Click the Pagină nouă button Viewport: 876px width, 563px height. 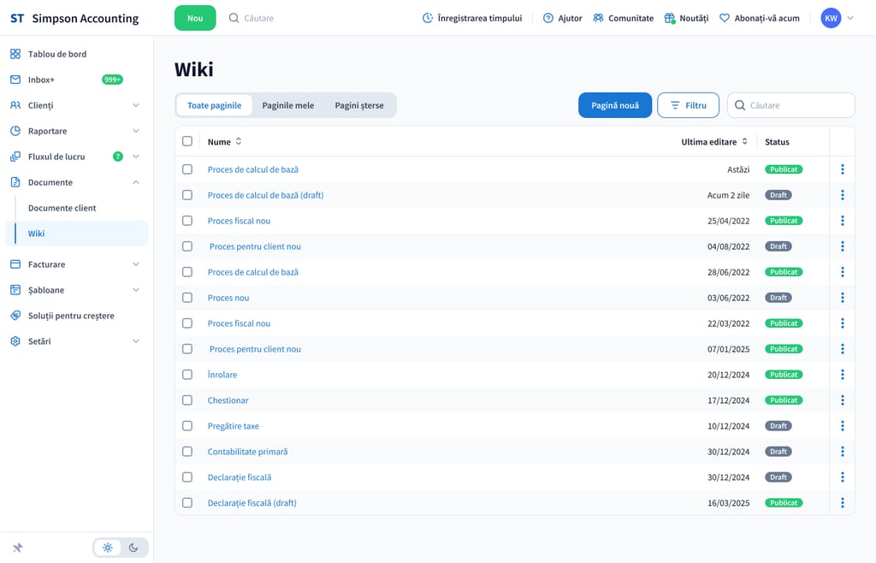tap(615, 105)
